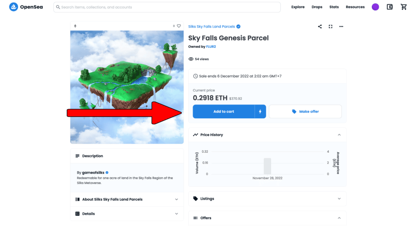This screenshot has height=226, width=415.
Task: Share this item via share icon
Action: point(320,26)
